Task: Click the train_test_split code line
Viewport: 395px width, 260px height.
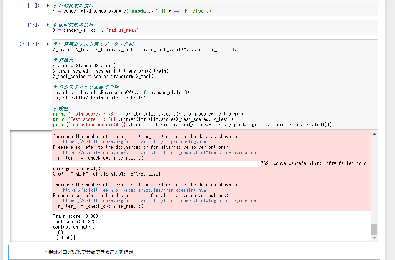Action: (x=145, y=50)
